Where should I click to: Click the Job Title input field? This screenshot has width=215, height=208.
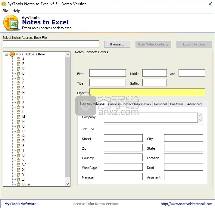point(153,128)
